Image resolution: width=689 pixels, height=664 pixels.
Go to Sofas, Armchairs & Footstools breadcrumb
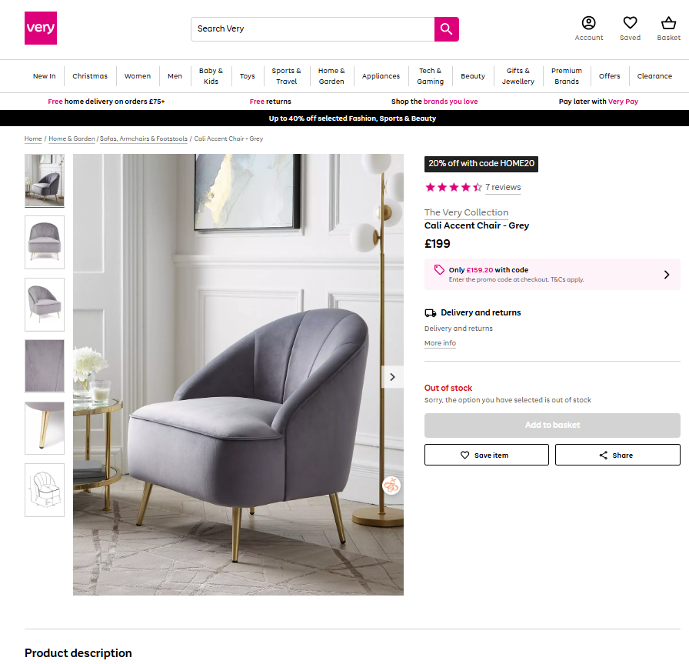pos(144,138)
